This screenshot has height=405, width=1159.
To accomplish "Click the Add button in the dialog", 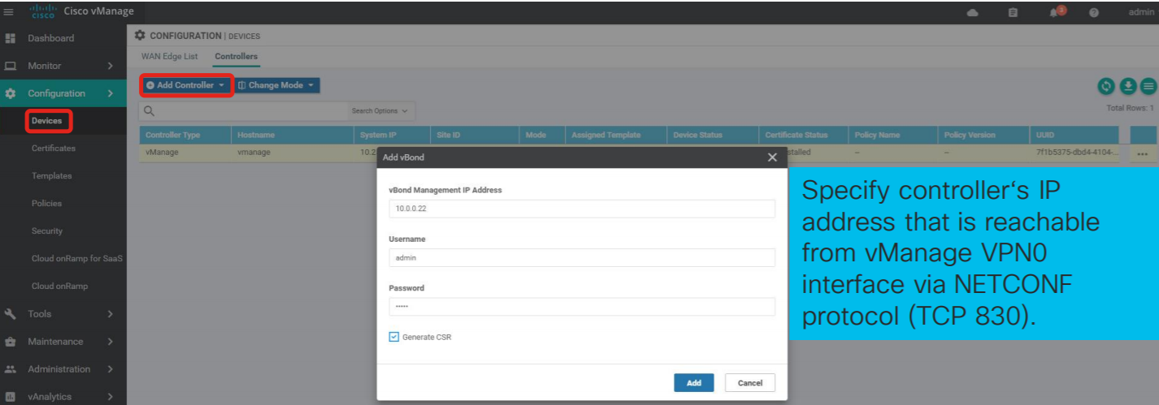I will [x=693, y=383].
